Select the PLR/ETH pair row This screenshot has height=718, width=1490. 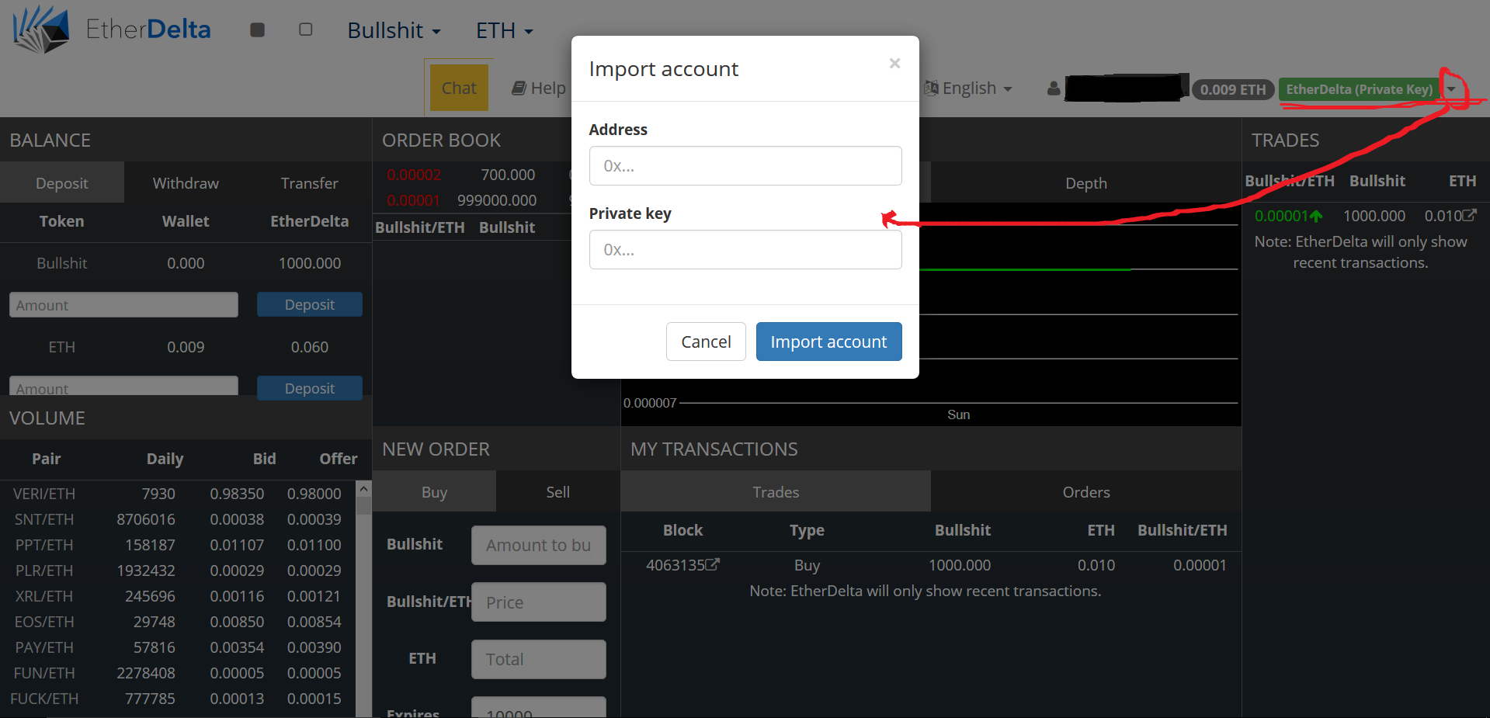pos(178,571)
